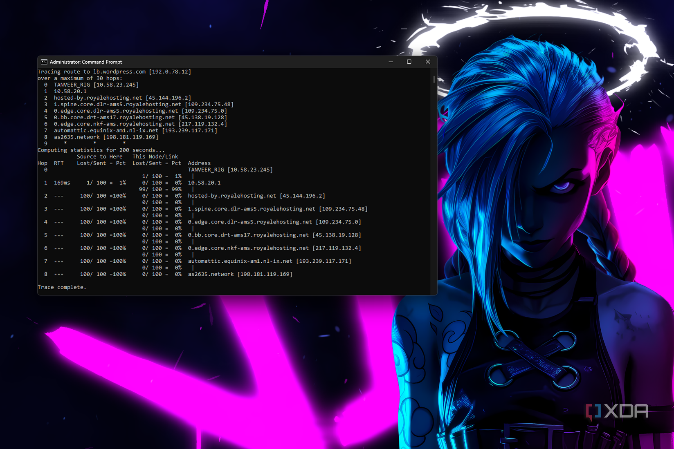Click hop 5 '0.bb.core.drt-ams17' in route list
674x449 pixels.
[x=141, y=118]
